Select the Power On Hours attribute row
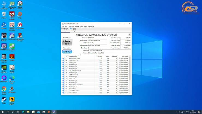This screenshot has width=202, height=114. point(96,61)
